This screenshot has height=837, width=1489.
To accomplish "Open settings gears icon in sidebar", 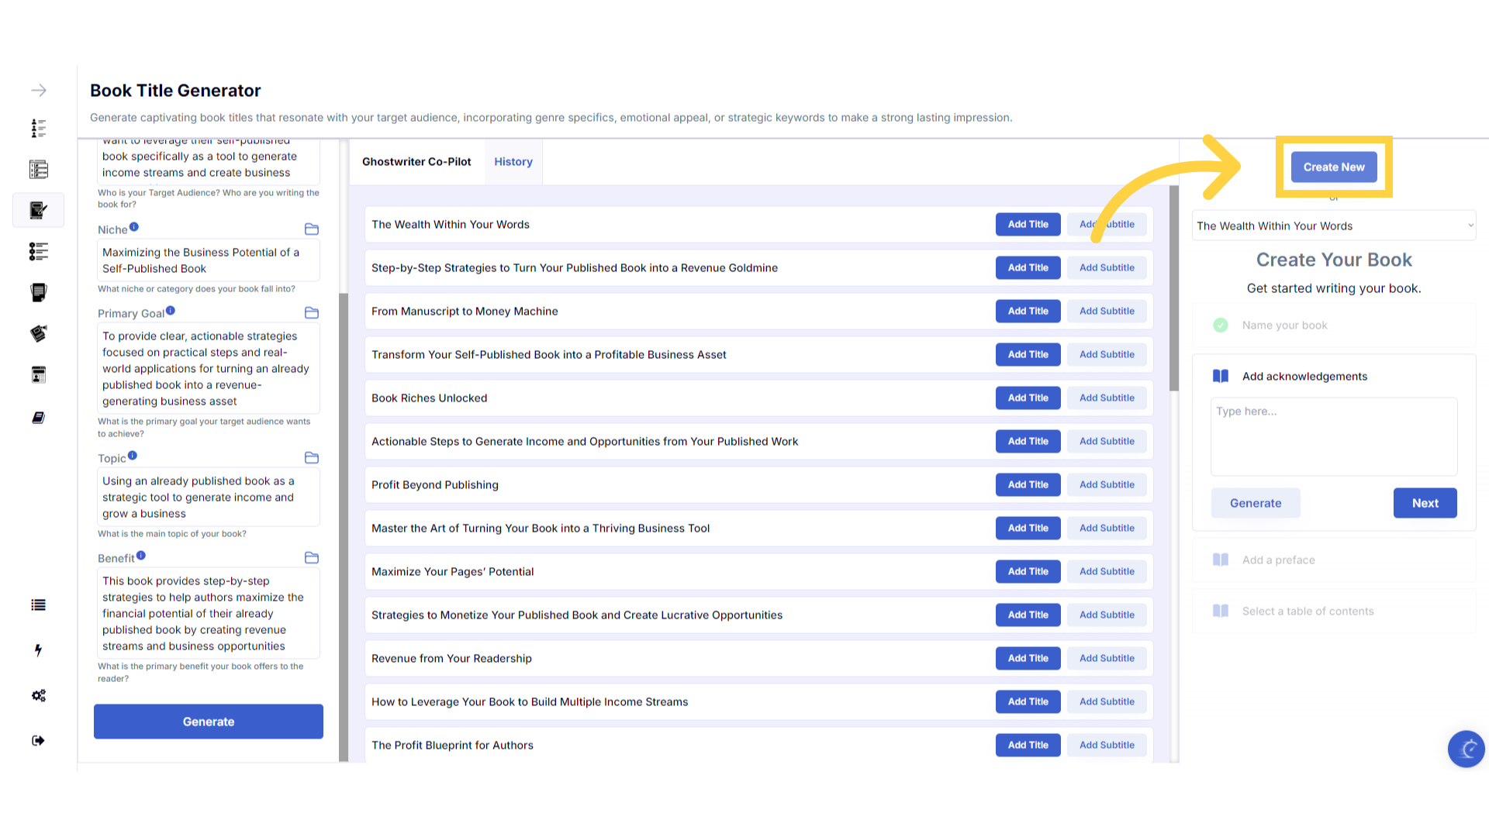I will tap(39, 695).
